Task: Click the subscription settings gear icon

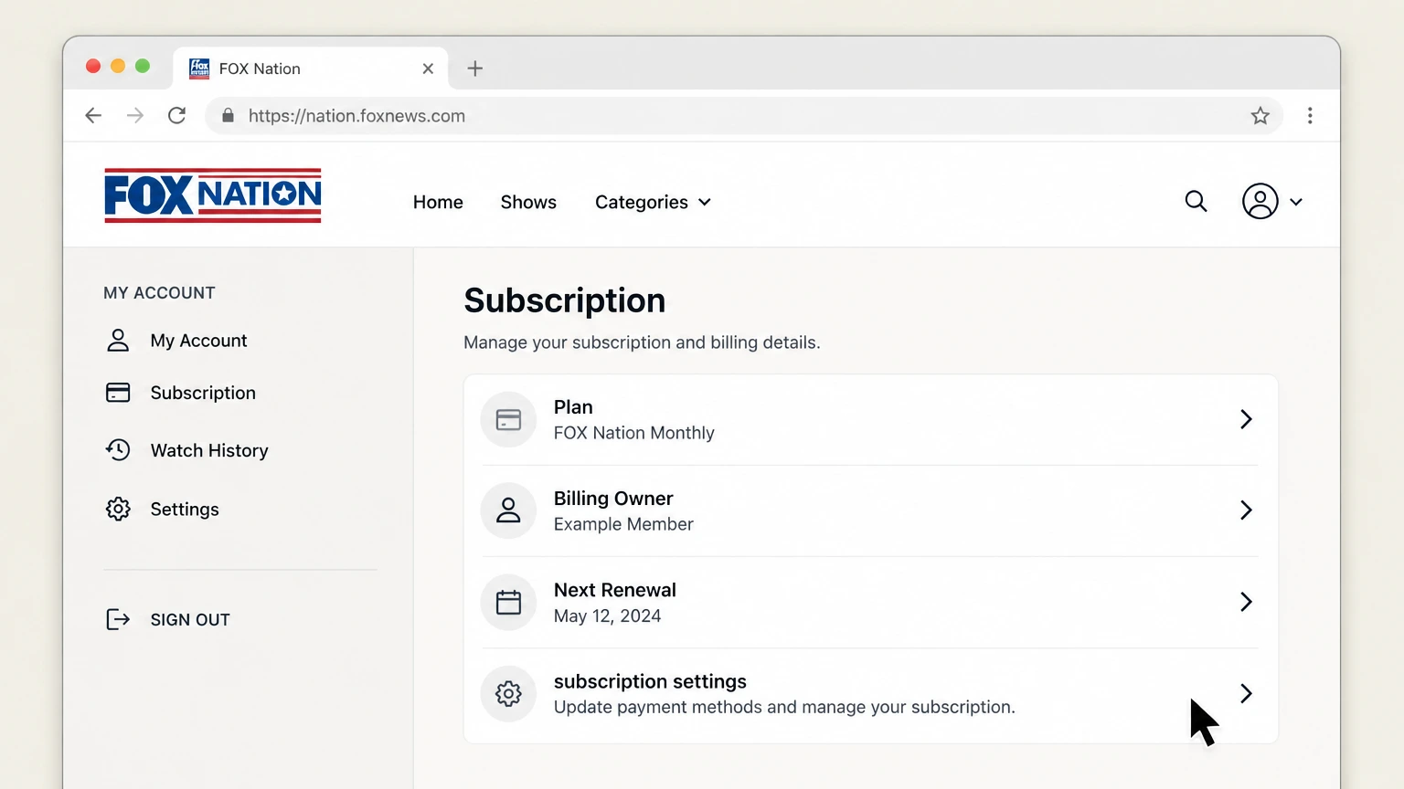Action: [508, 694]
